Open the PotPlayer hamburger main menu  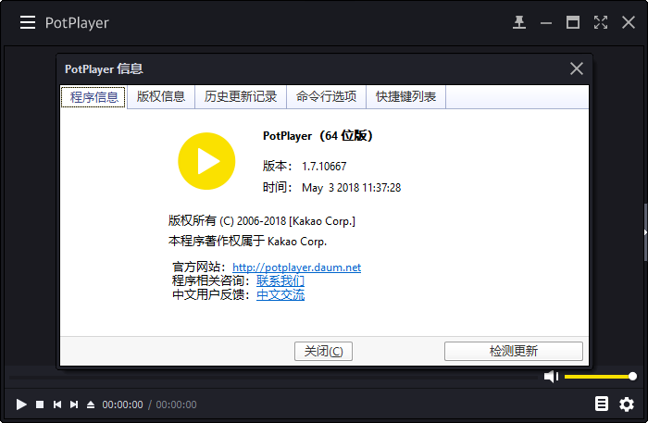click(x=28, y=22)
